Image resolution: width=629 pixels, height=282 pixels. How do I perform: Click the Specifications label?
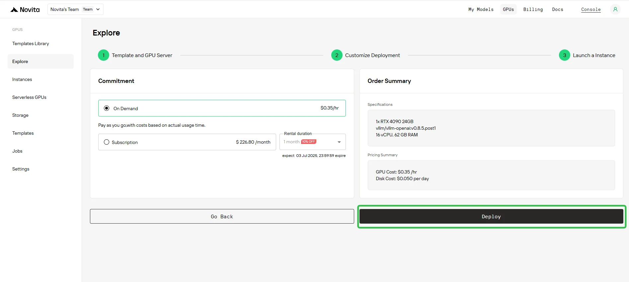pyautogui.click(x=380, y=105)
